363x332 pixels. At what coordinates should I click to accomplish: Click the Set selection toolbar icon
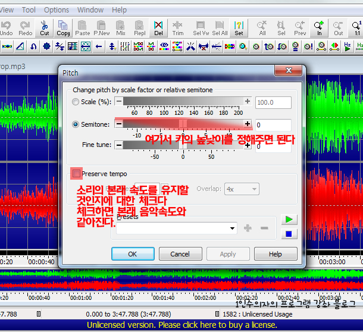(238, 27)
